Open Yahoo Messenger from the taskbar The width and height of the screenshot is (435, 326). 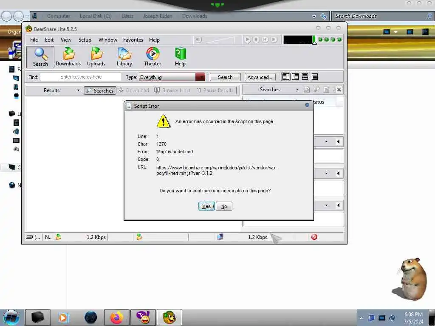point(143,318)
